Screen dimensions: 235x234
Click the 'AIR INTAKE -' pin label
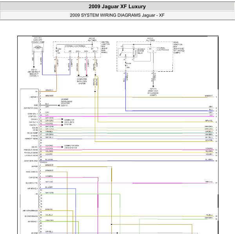point(33,221)
